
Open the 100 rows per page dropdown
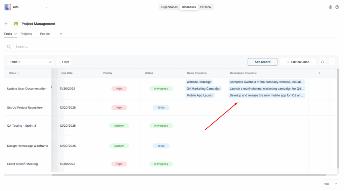coord(330,184)
